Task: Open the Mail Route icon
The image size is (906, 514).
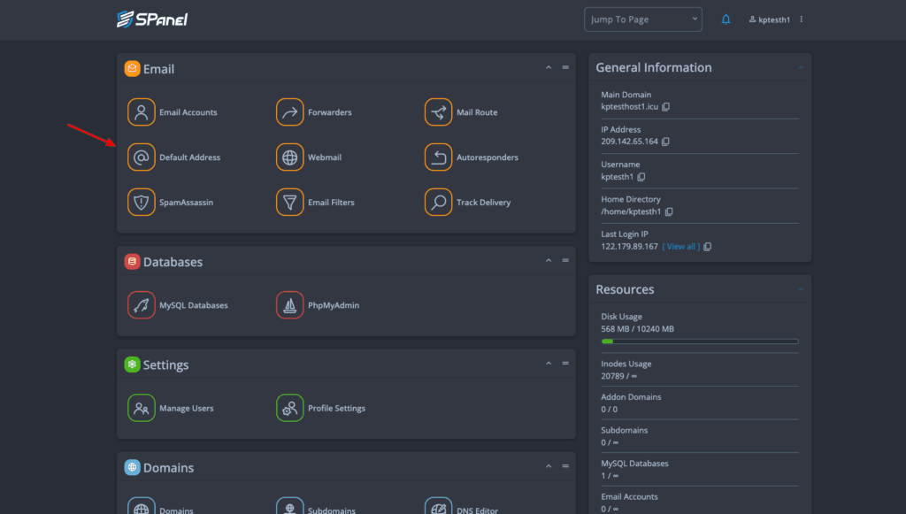Action: tap(438, 112)
